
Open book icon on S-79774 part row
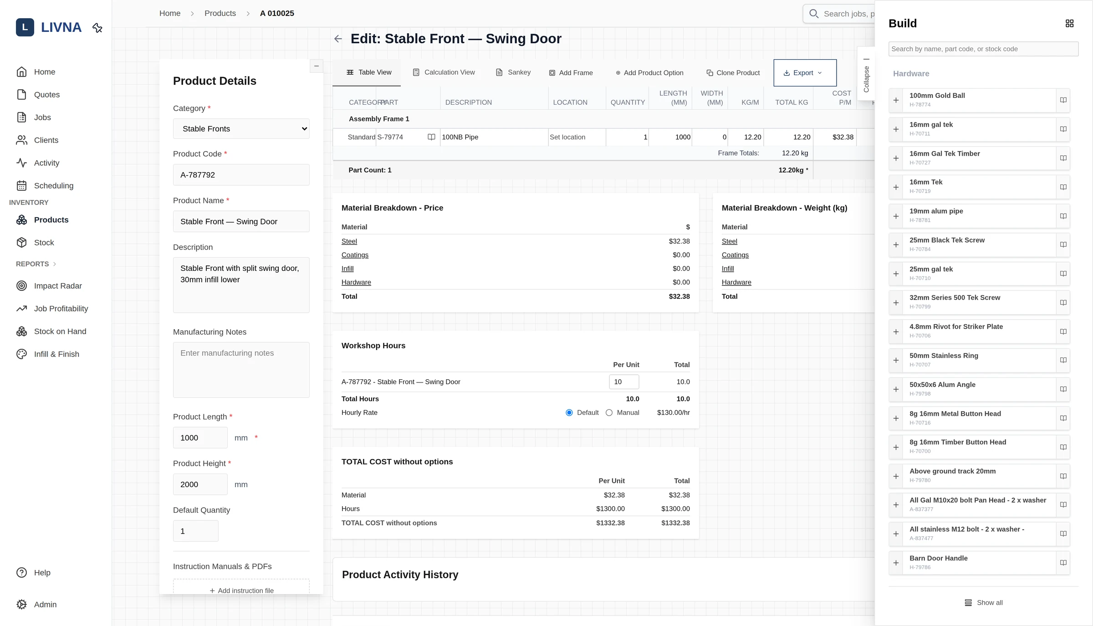click(431, 137)
